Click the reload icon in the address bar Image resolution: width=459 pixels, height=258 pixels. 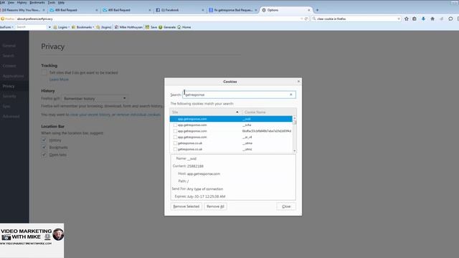(x=306, y=19)
